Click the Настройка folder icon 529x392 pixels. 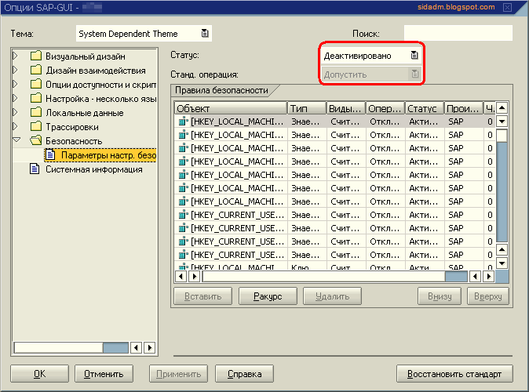[36, 98]
